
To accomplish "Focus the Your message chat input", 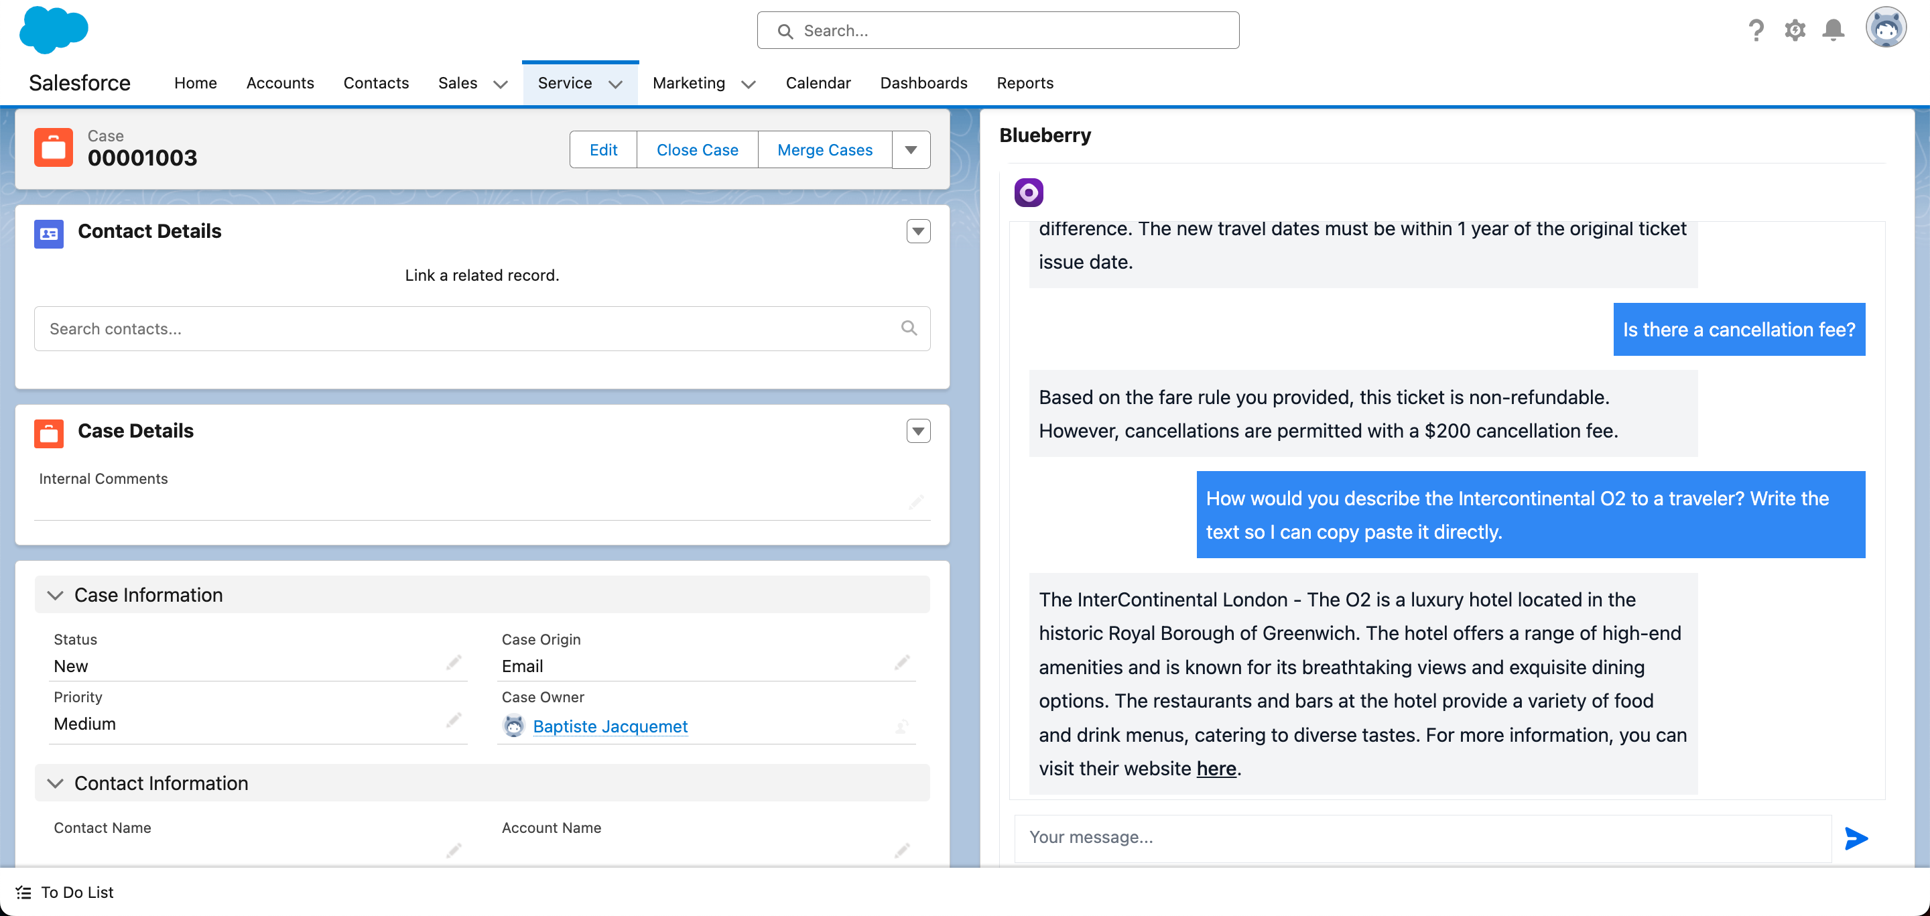I will pyautogui.click(x=1422, y=838).
